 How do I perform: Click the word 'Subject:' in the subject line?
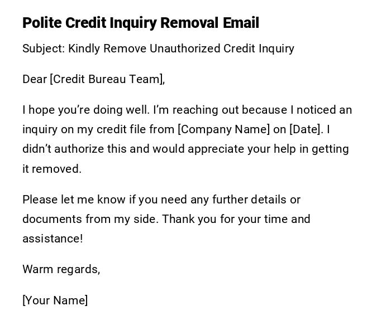[44, 48]
